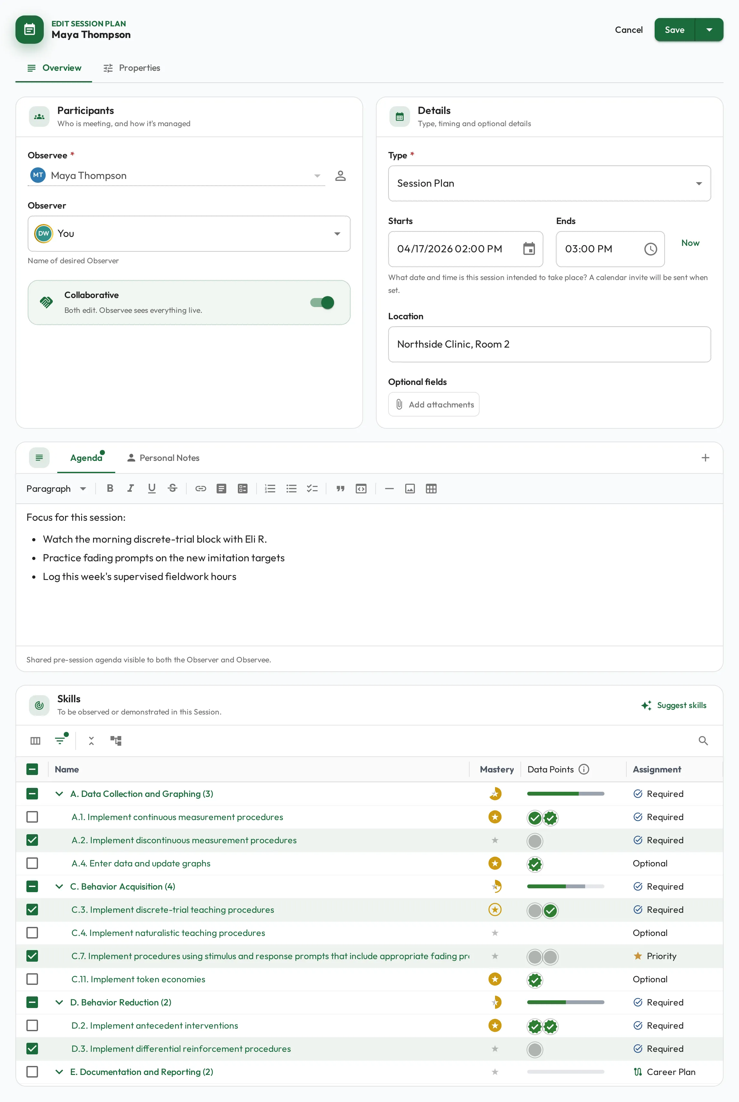The image size is (739, 1102).
Task: Check E. Documentation and Reporting group
Action: pos(32,1071)
